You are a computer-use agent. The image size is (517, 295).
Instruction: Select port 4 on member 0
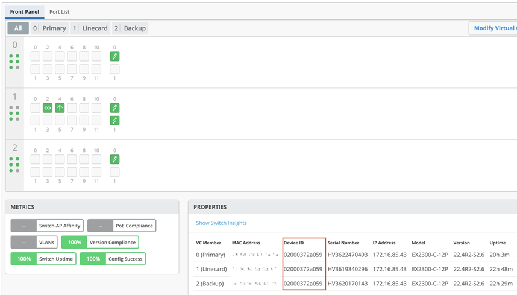(x=60, y=57)
